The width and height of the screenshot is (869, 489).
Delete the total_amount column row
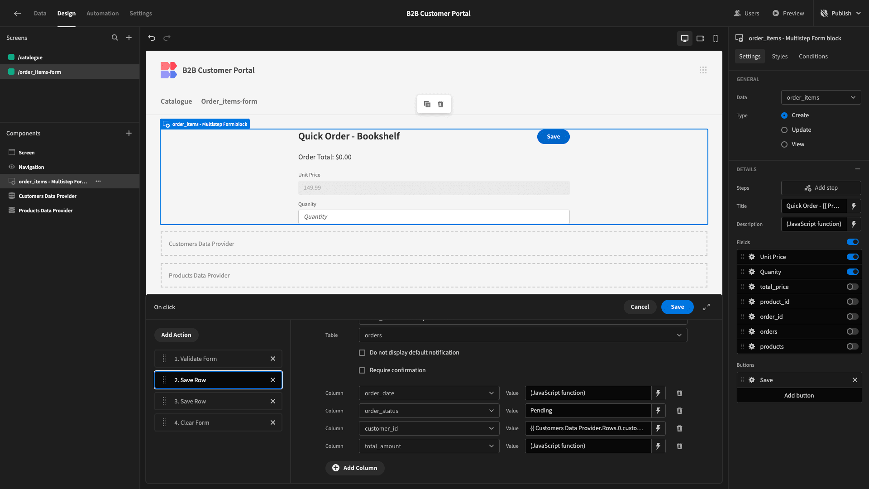(679, 446)
